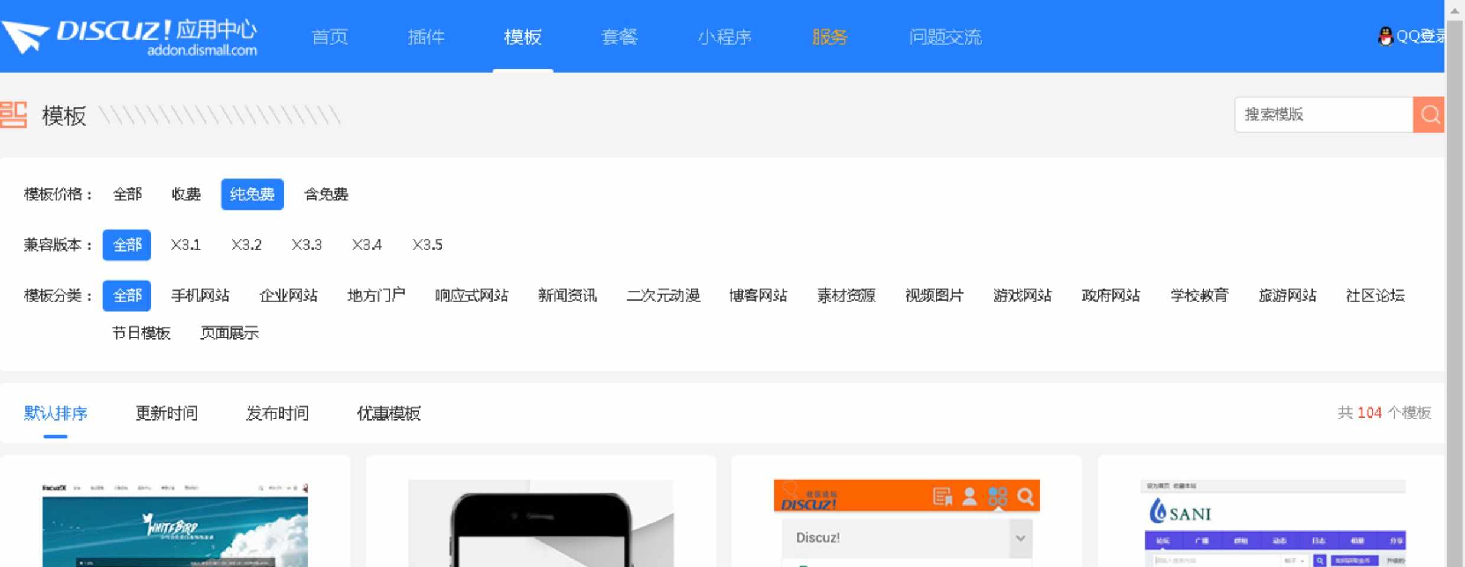The image size is (1465, 567).
Task: Choose the 社区论坛 category
Action: tap(1375, 296)
